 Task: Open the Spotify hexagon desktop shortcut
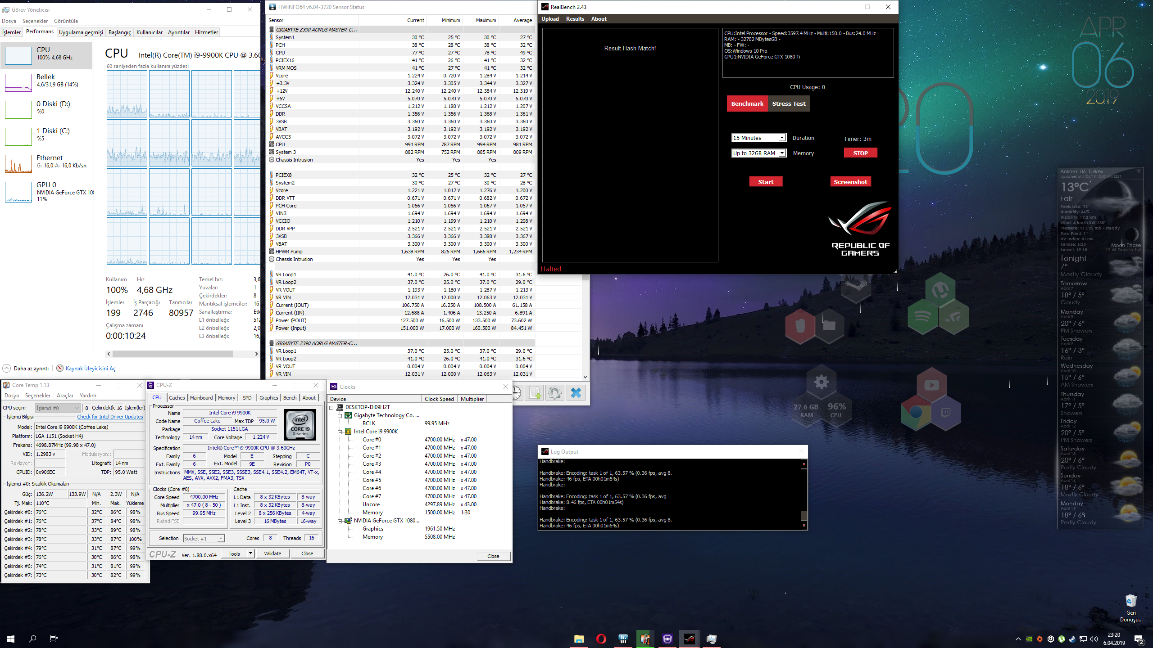[922, 317]
